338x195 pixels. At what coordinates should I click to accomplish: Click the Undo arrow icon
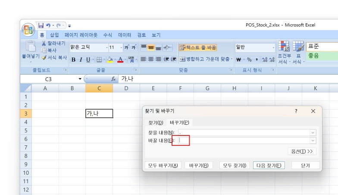pos(48,25)
